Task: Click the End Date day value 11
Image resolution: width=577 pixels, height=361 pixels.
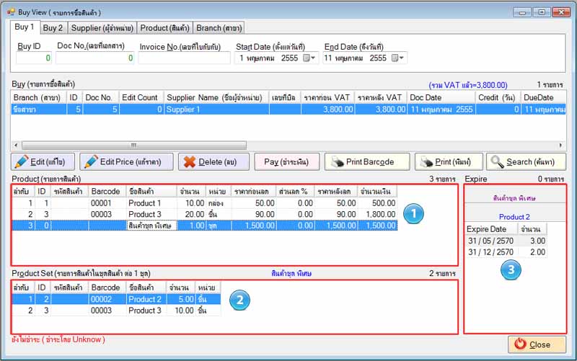Action: click(x=328, y=58)
